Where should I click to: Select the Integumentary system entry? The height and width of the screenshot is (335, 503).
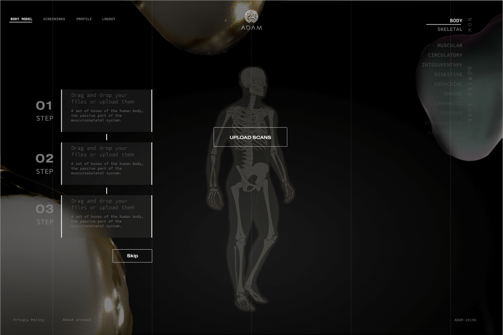pos(442,65)
